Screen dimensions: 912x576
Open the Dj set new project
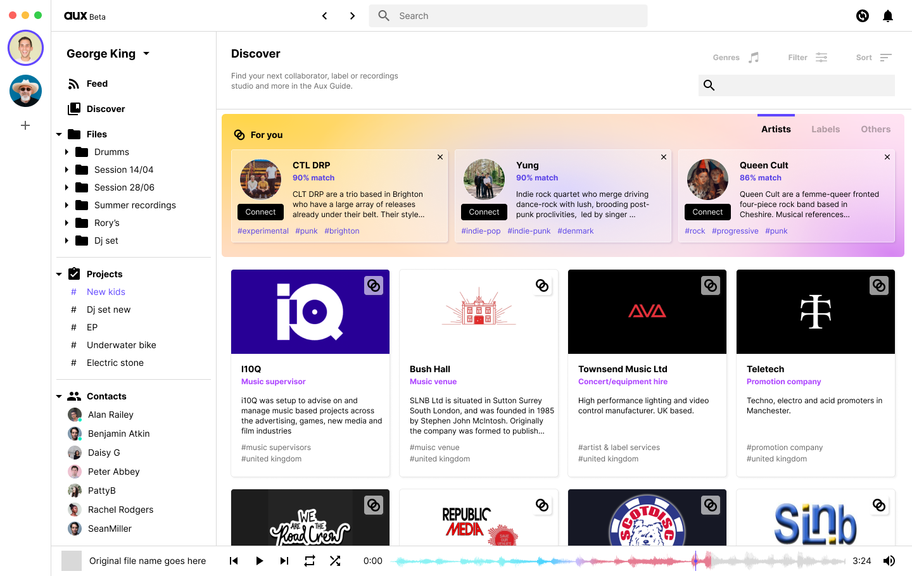pos(108,310)
